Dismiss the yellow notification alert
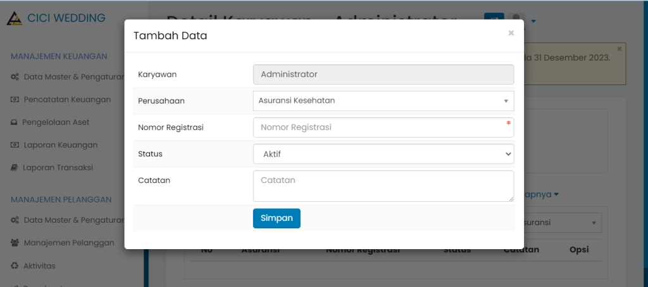This screenshot has height=287, width=648. pyautogui.click(x=619, y=49)
